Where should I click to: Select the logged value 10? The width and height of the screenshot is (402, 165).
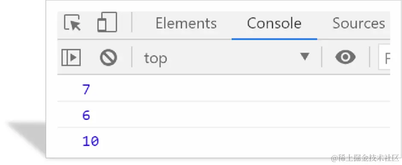point(91,141)
